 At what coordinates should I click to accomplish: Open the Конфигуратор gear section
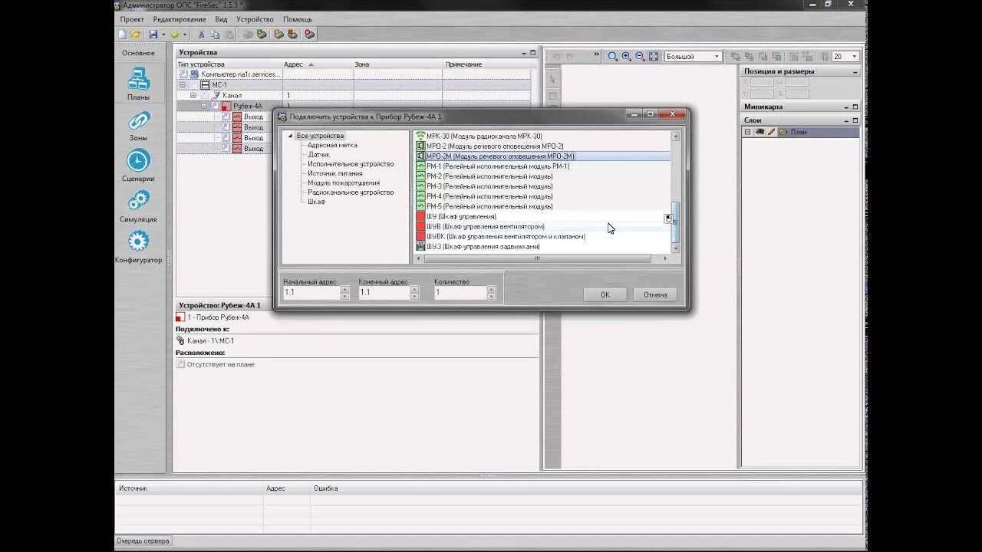(139, 247)
